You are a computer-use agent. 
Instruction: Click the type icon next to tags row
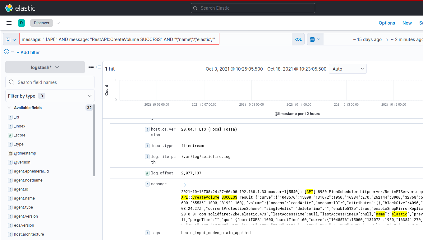click(147, 233)
